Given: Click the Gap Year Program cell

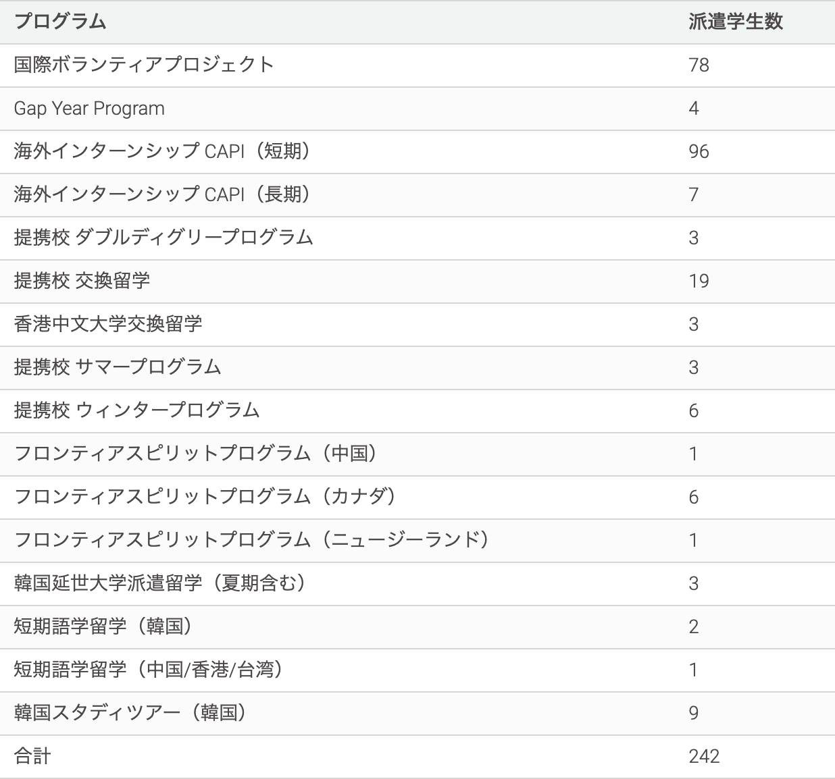Looking at the screenshot, I should click(89, 108).
